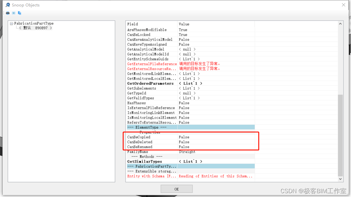Click the Snoop Objects title bar icon
Image resolution: width=351 pixels, height=197 pixels.
[x=7, y=5]
